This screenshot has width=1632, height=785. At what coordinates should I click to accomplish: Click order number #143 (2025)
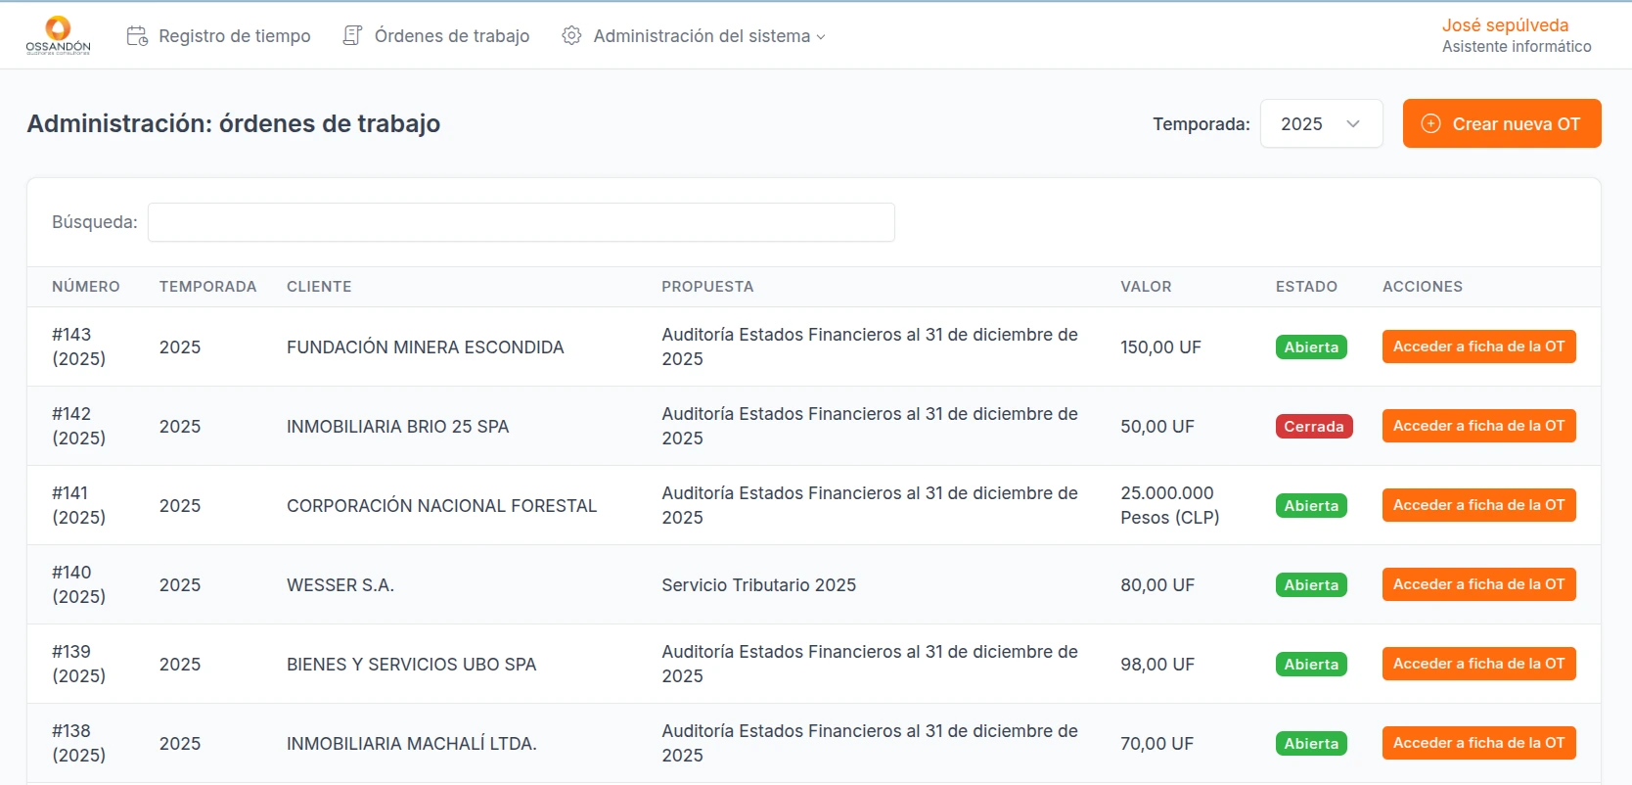pyautogui.click(x=78, y=346)
